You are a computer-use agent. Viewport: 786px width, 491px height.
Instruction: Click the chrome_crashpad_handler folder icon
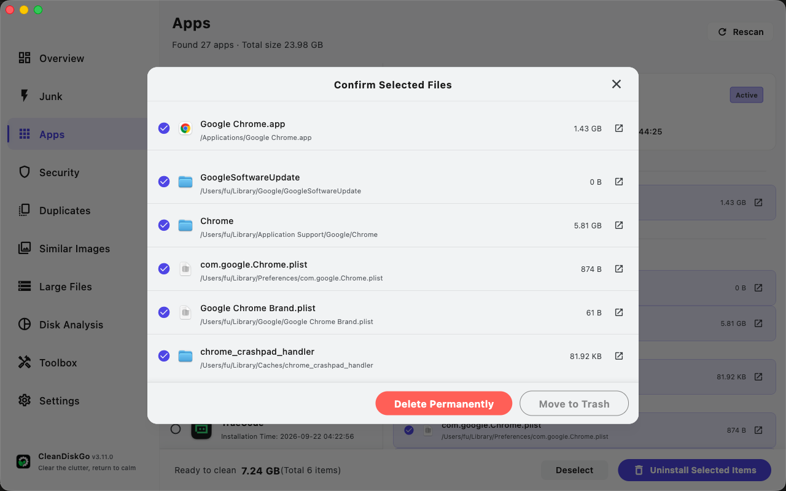coord(185,356)
